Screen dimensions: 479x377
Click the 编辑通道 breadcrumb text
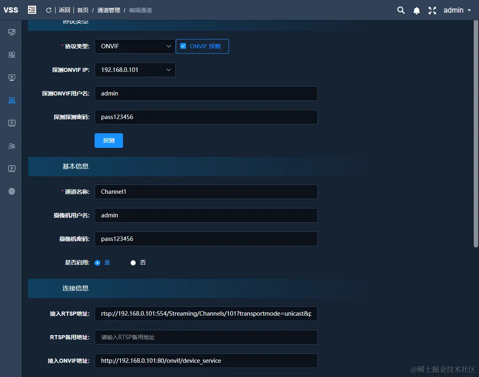[140, 10]
